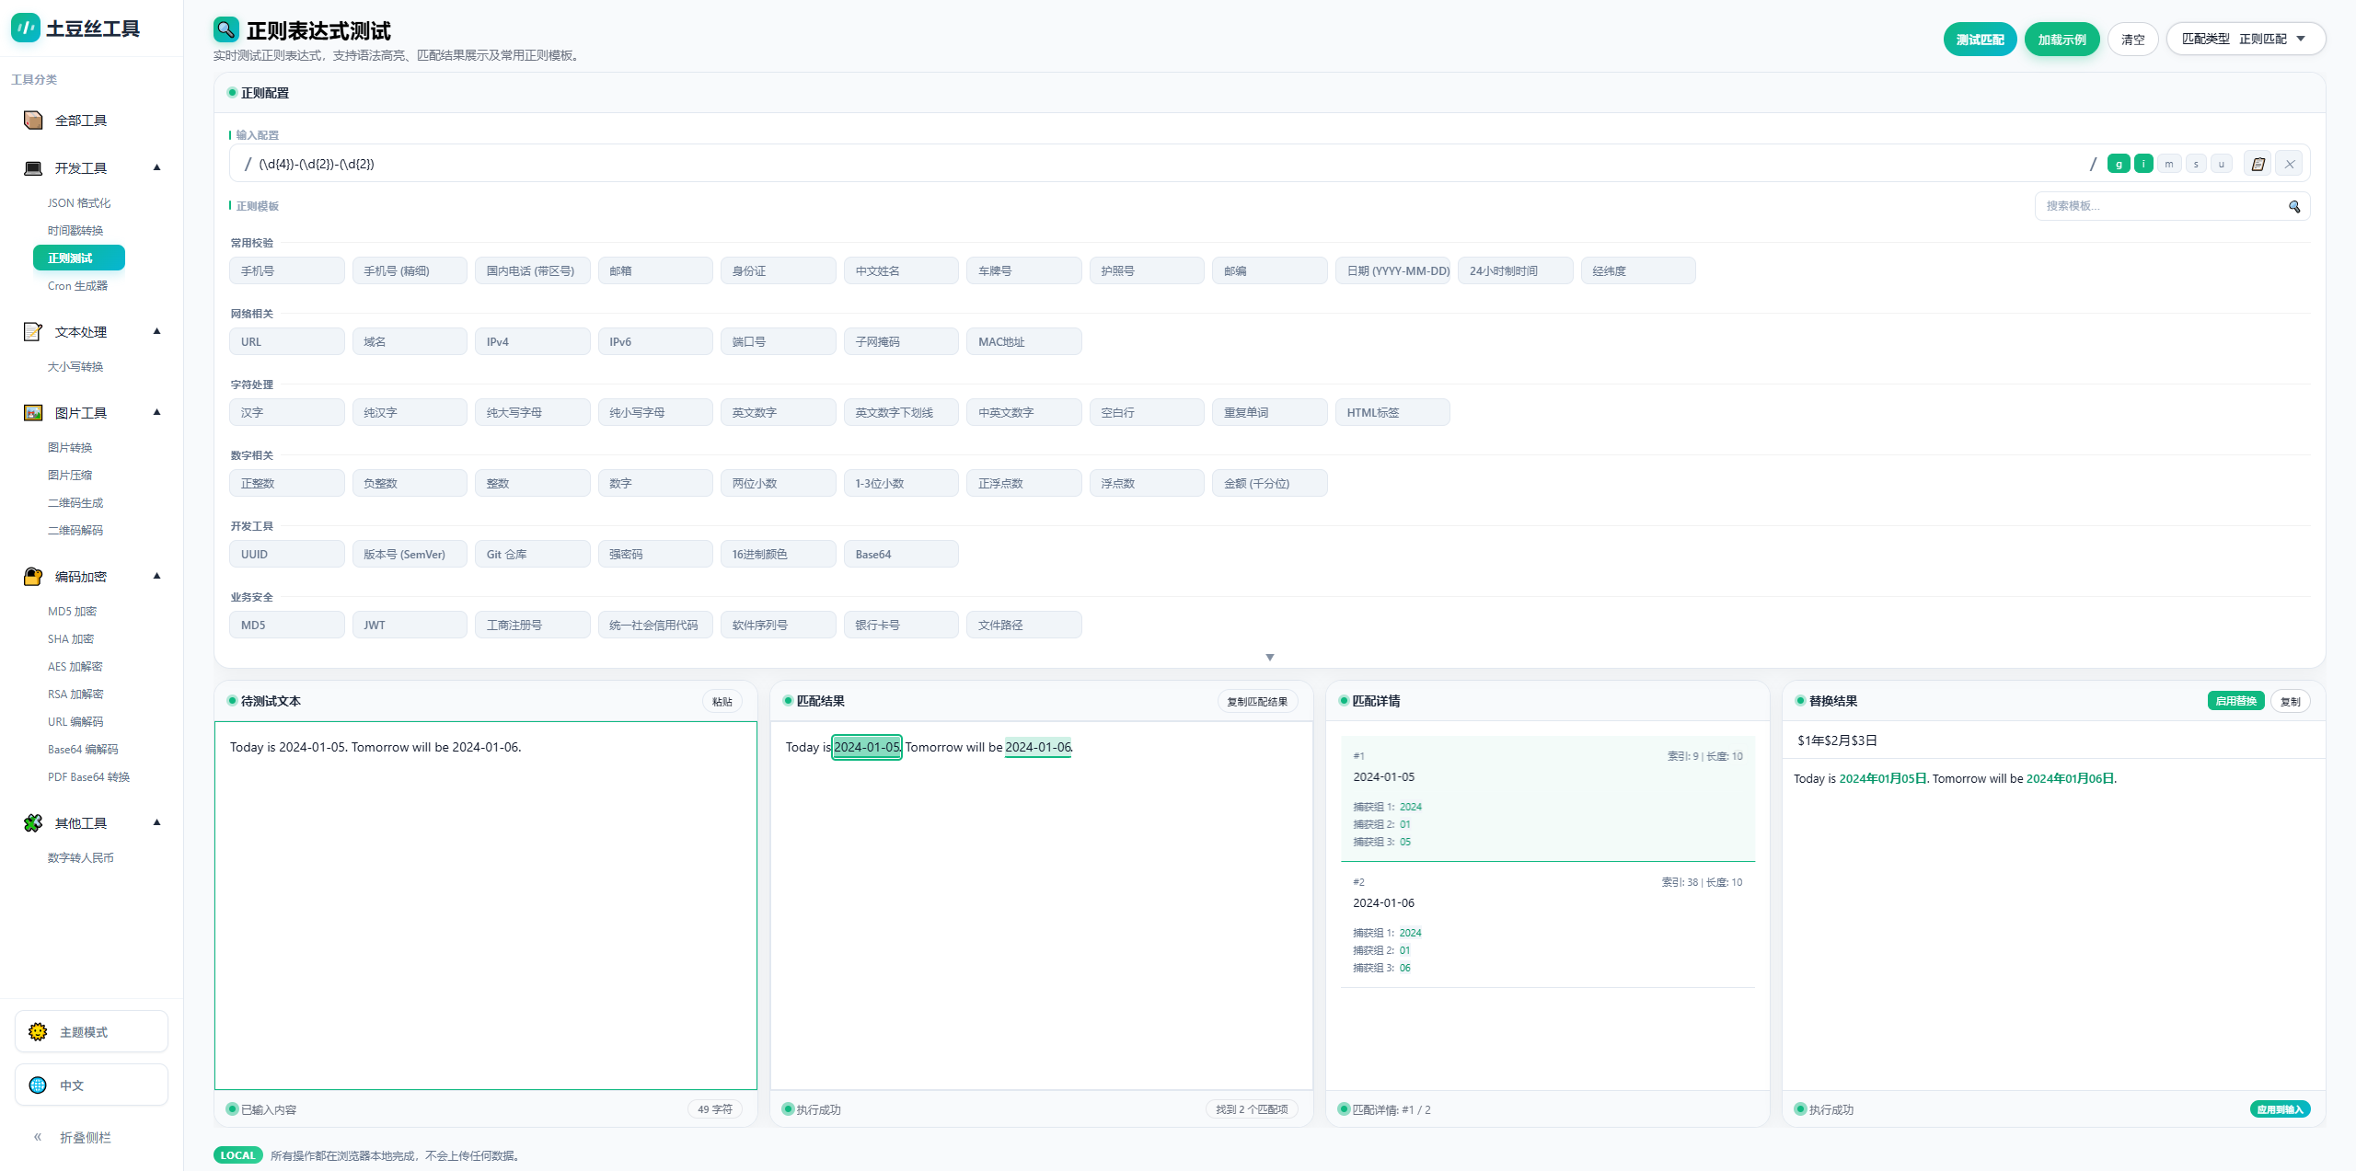Click the X clear icon in regex input
The width and height of the screenshot is (2356, 1171).
coord(2290,164)
